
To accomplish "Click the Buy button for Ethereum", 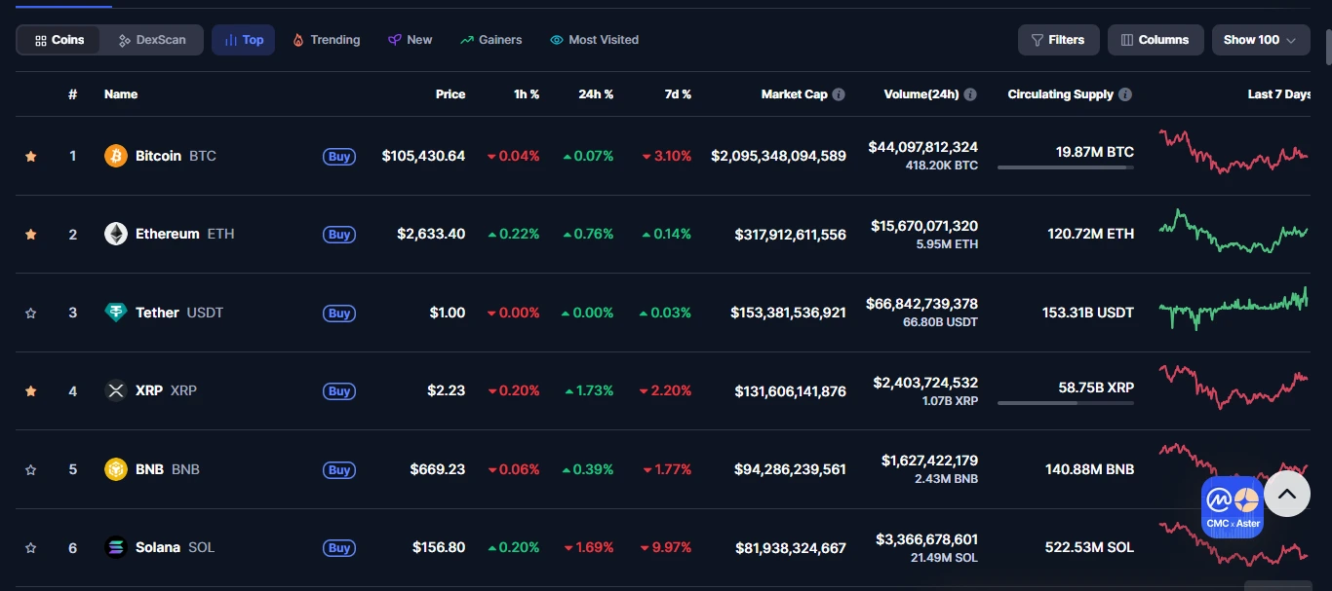I will 339,234.
